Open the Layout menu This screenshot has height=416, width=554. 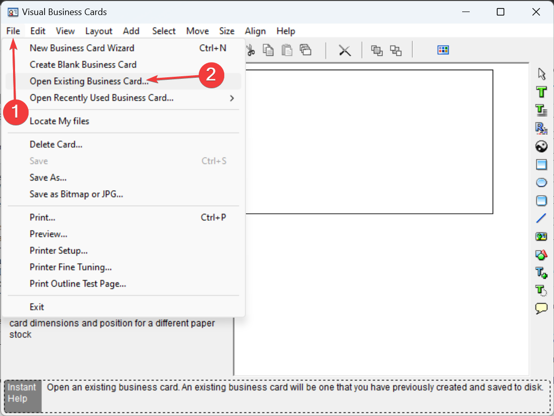[x=99, y=31]
